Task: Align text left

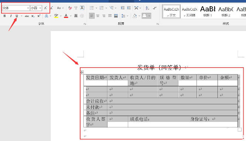Action: tap(92, 16)
